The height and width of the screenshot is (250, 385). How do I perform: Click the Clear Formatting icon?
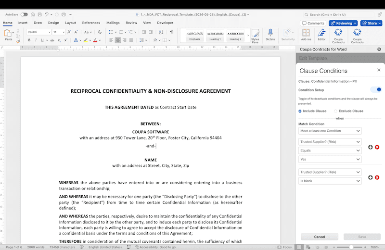[100, 32]
